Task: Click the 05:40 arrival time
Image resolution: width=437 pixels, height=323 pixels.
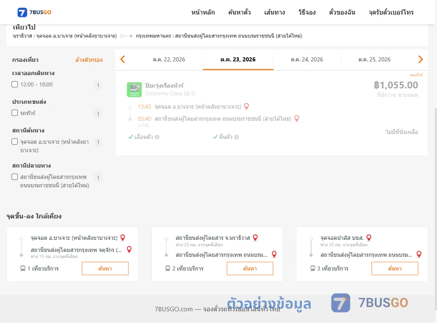Action: [144, 119]
